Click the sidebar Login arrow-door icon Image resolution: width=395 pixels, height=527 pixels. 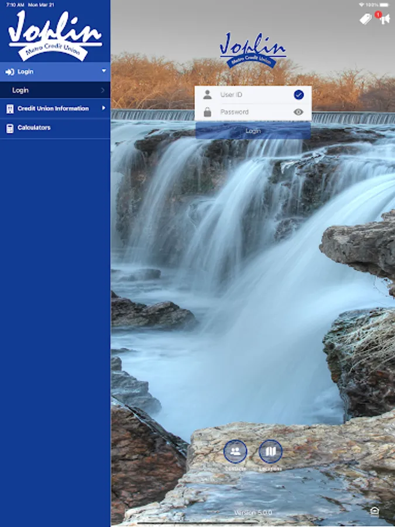click(x=9, y=72)
